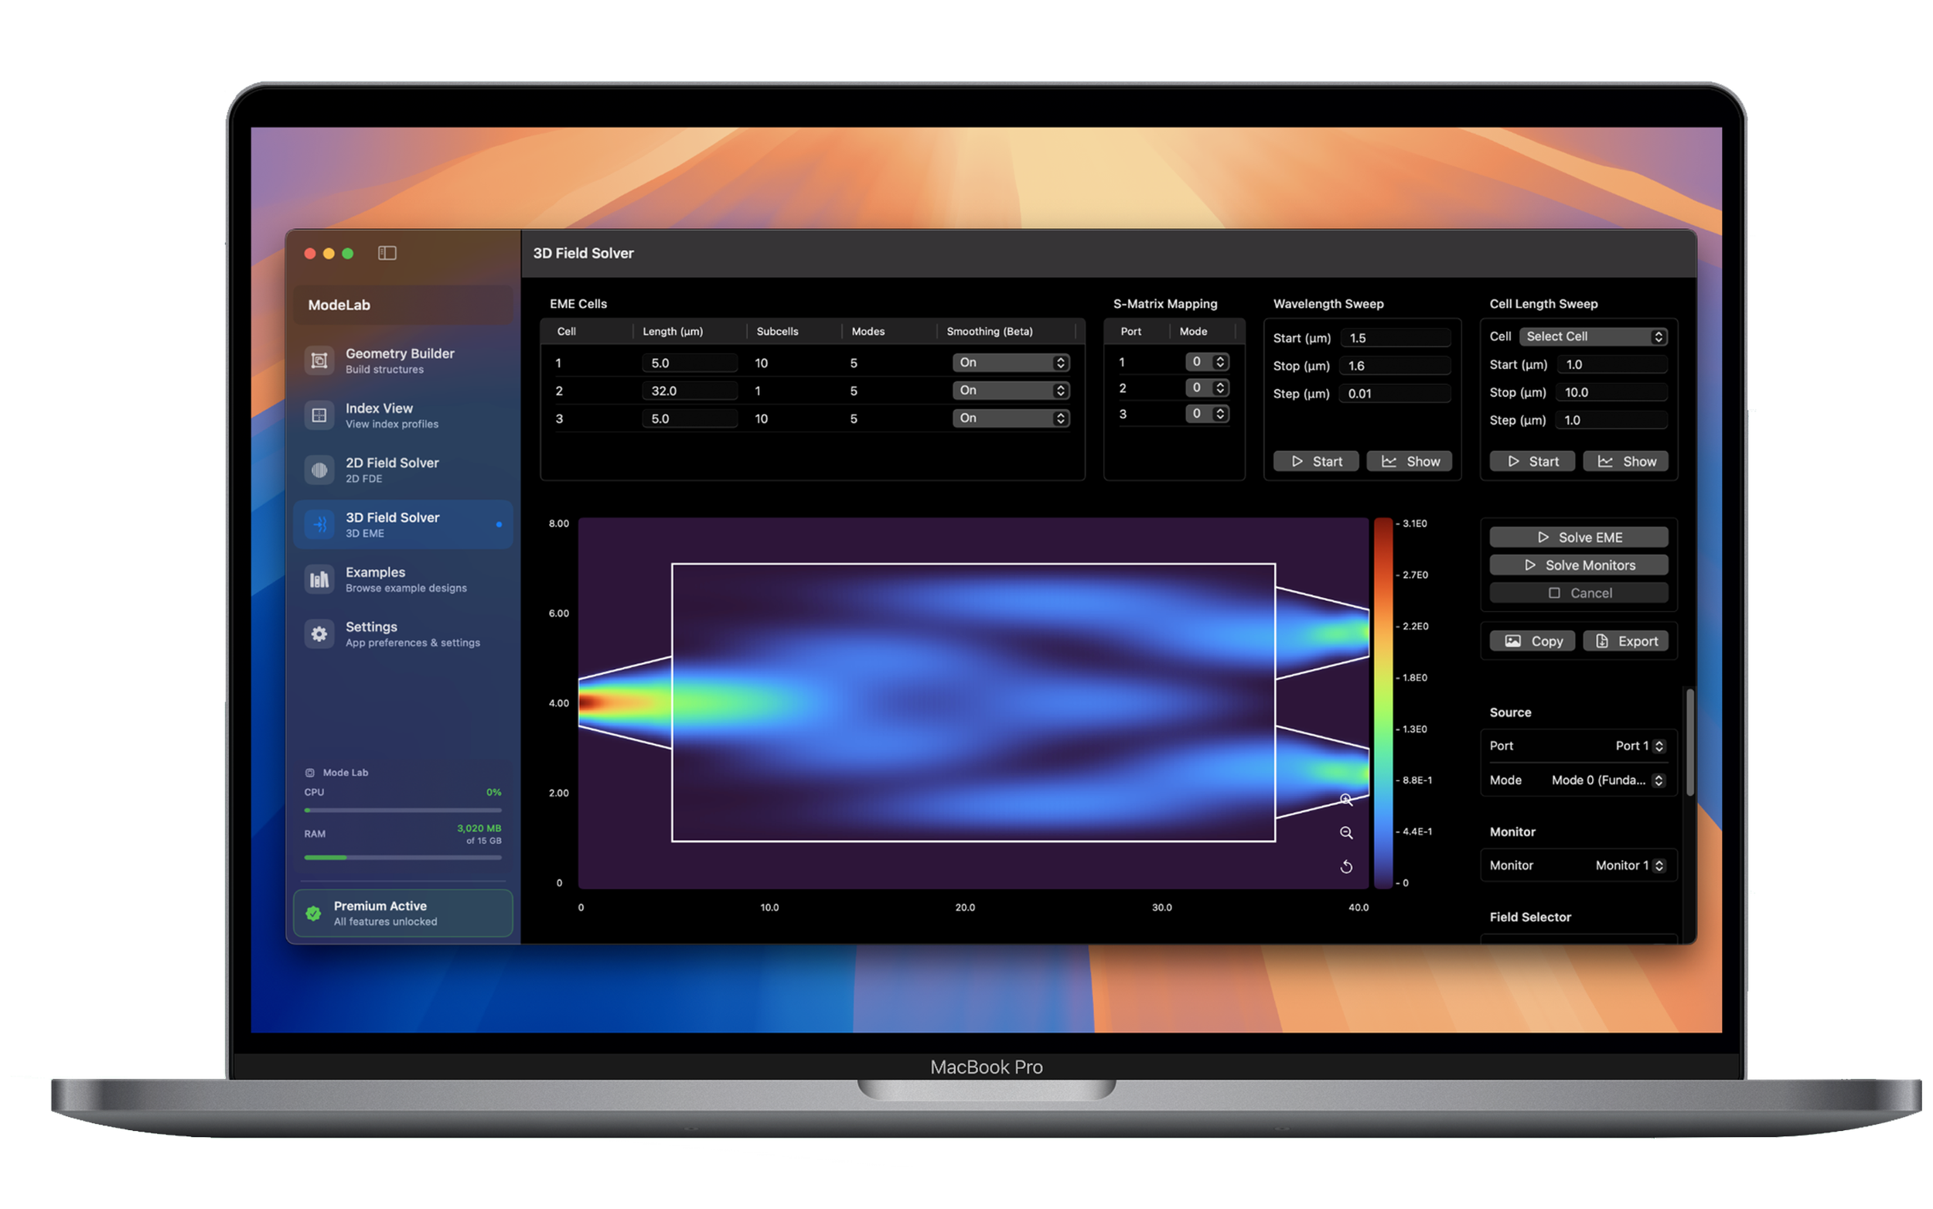Click the sidebar toggle icon
Viewport: 1933px width, 1209px height.
pyautogui.click(x=387, y=253)
